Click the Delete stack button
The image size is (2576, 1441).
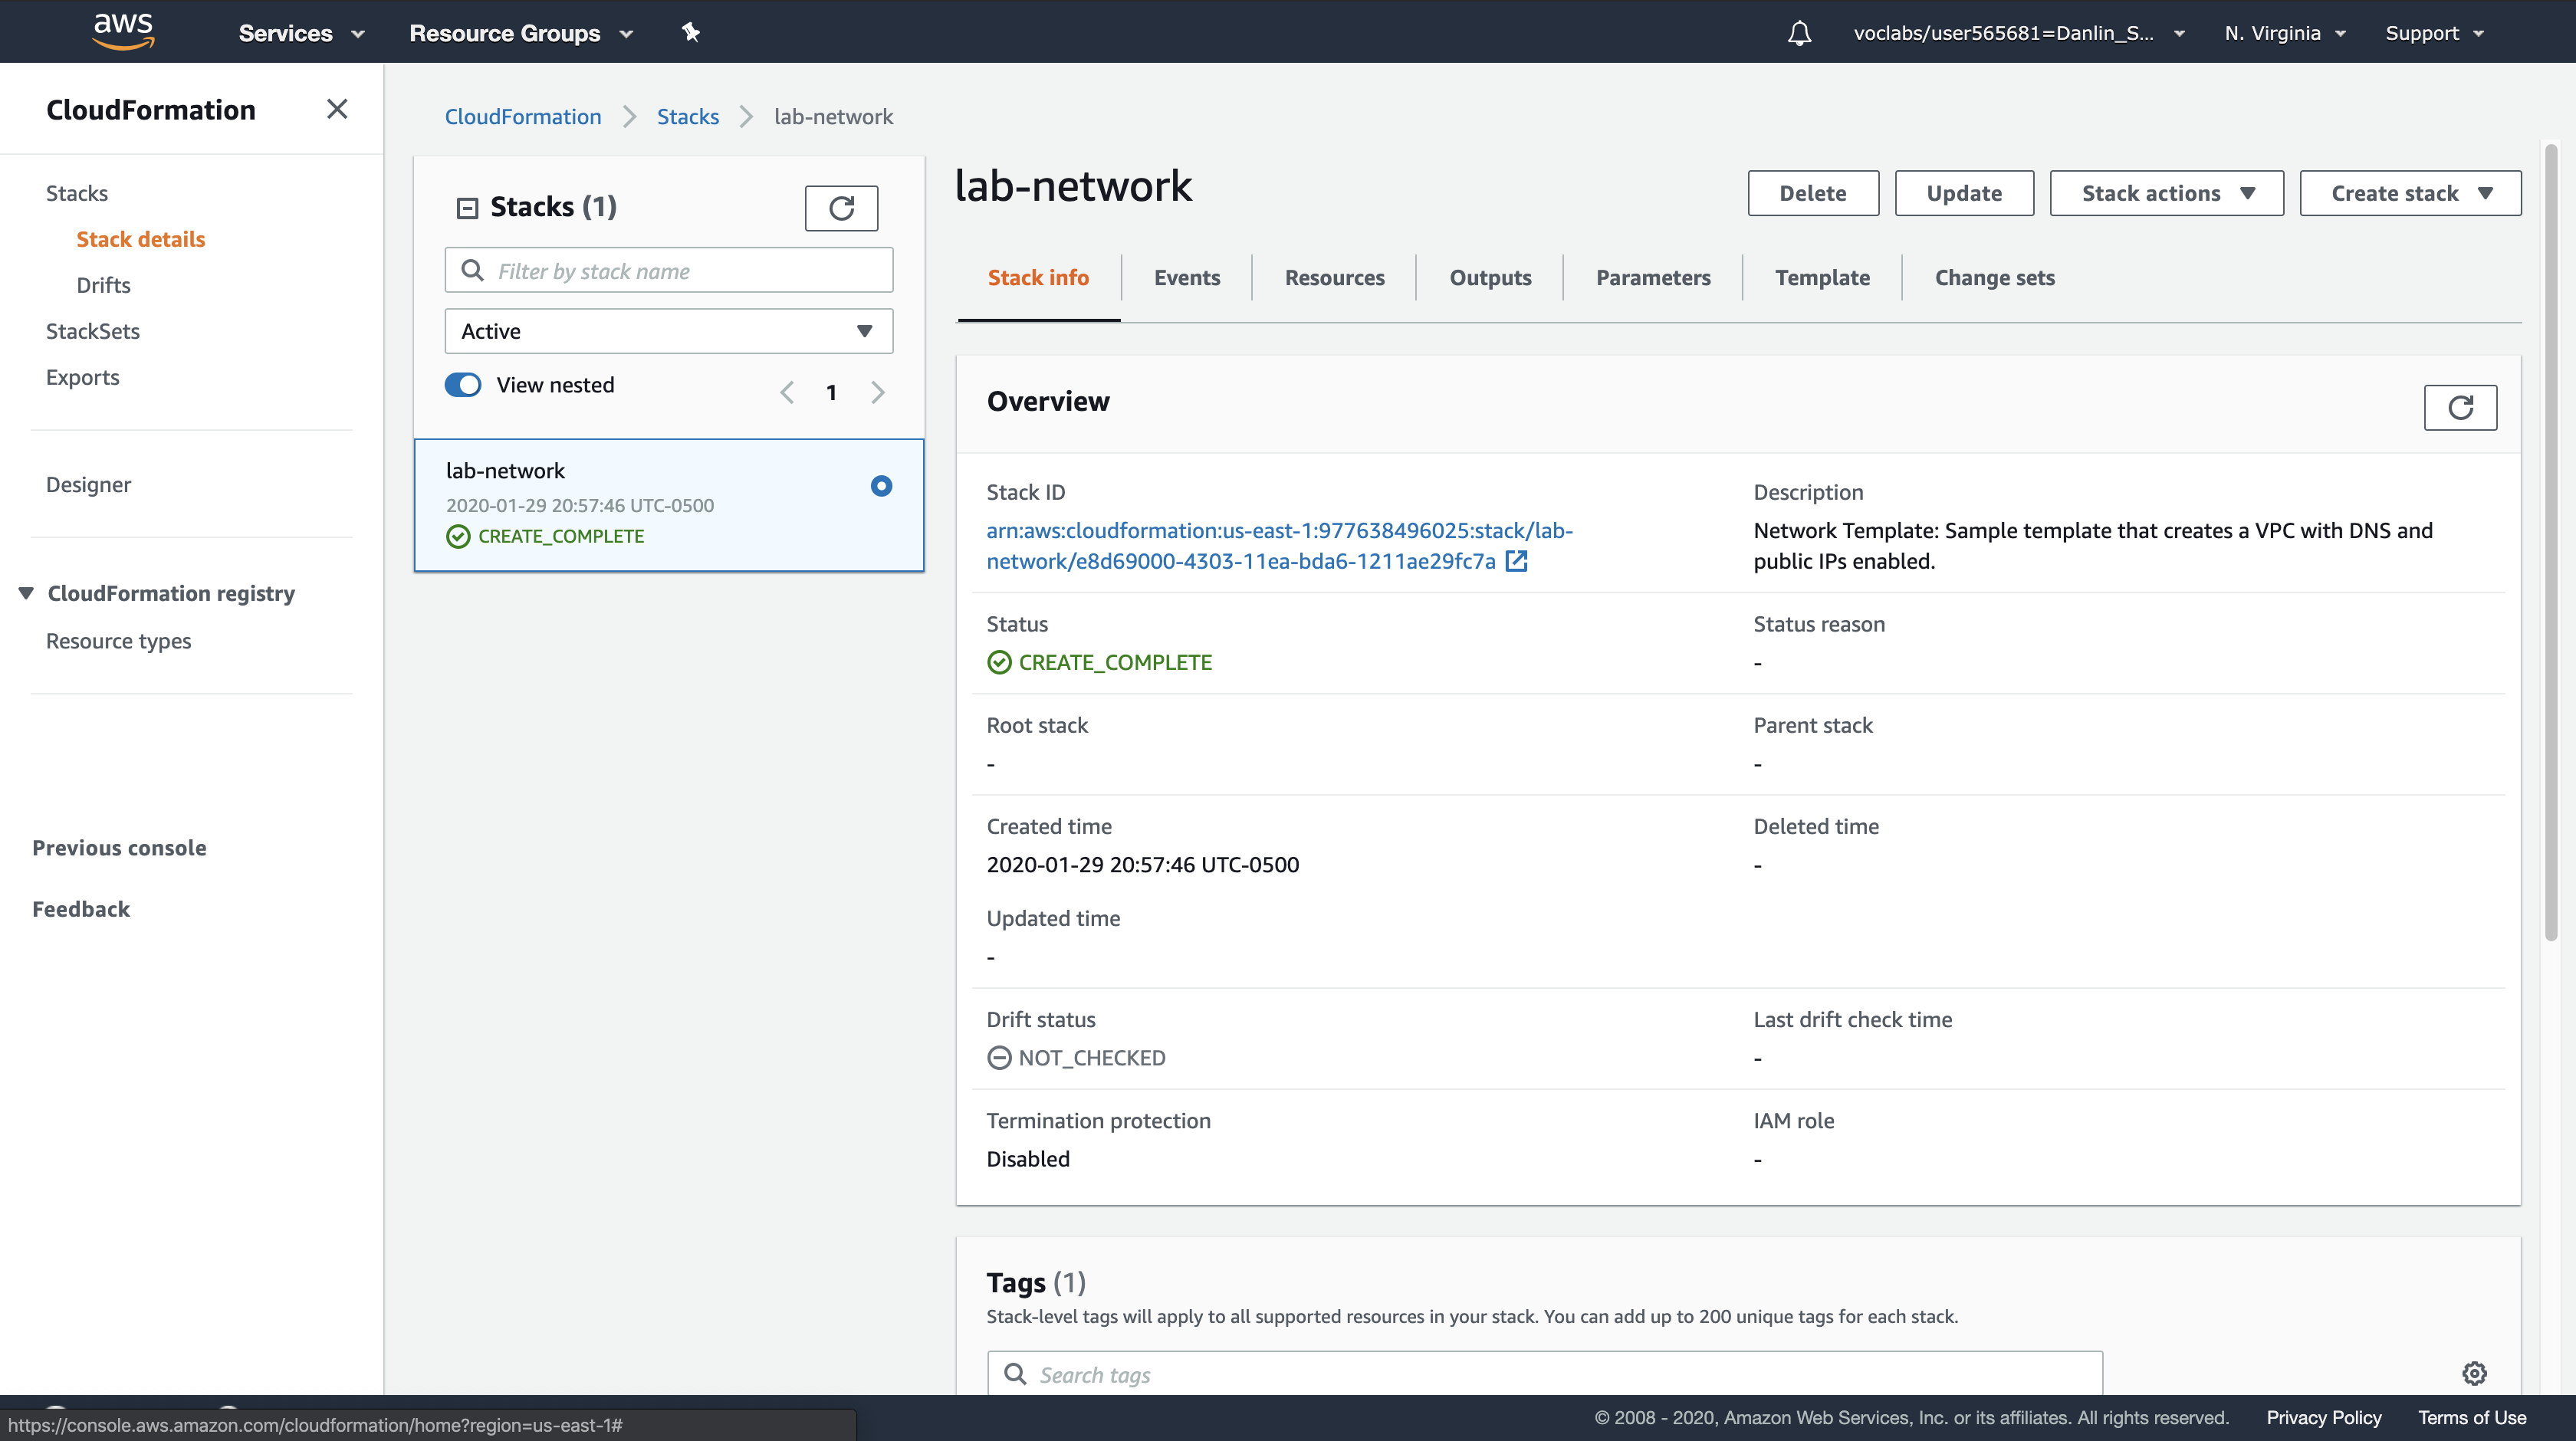(x=1812, y=193)
